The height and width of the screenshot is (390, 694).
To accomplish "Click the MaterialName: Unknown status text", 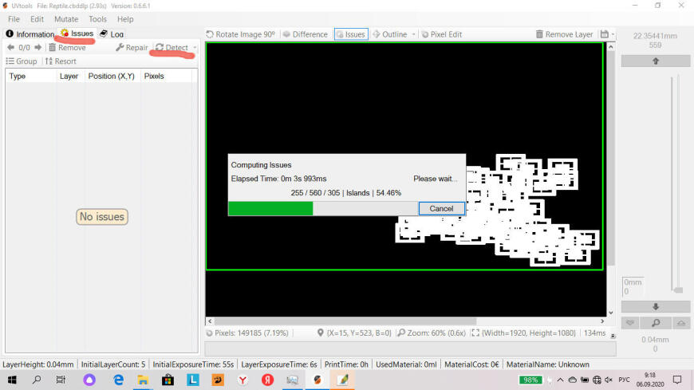I will point(547,364).
